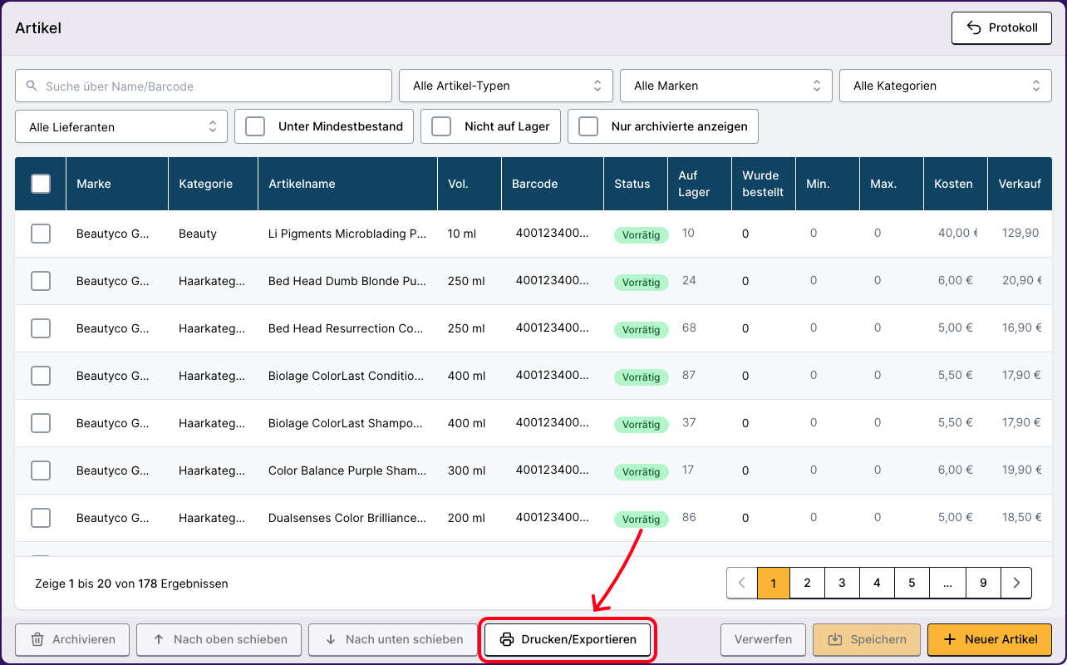Check the Biolage ColorLast Shampoo row
This screenshot has width=1067, height=665.
pyautogui.click(x=41, y=423)
